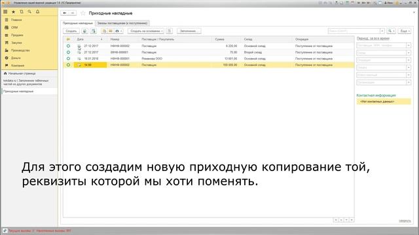Switch to Заказы поставщикам (к поступлению) tab
The height and width of the screenshot is (235, 419).
[x=122, y=23]
